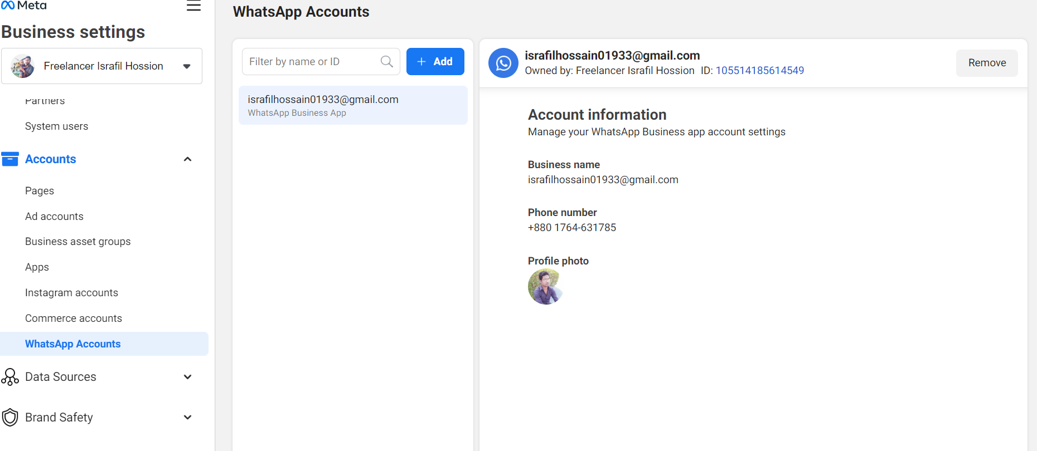Click the Data Sources icon
Screen dimensions: 1037x451
[10, 377]
